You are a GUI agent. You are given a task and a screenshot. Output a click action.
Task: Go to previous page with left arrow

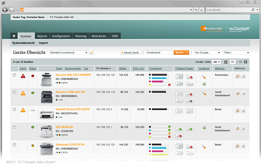click(226, 62)
